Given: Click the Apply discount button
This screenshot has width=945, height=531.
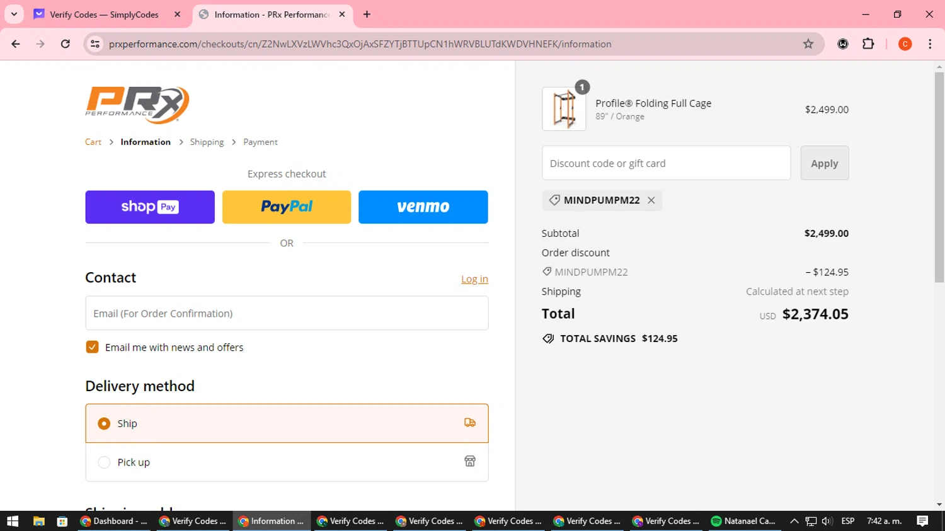Looking at the screenshot, I should pyautogui.click(x=825, y=163).
